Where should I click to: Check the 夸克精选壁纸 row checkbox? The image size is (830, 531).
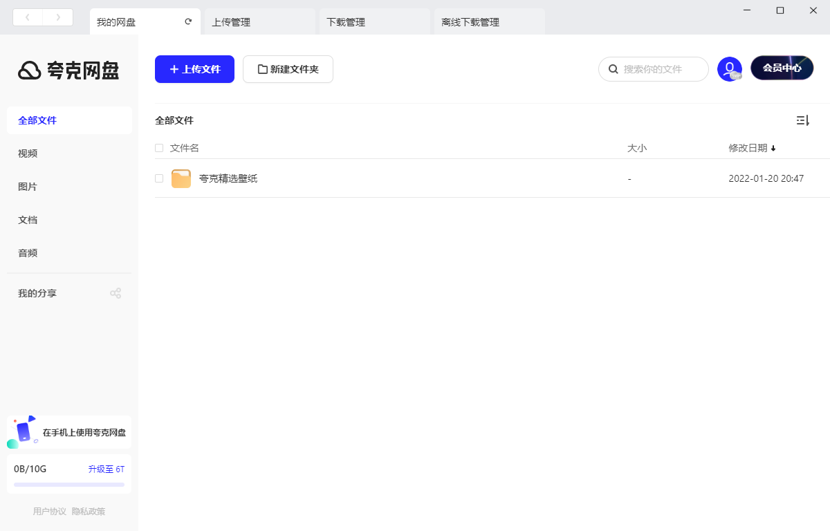(158, 178)
